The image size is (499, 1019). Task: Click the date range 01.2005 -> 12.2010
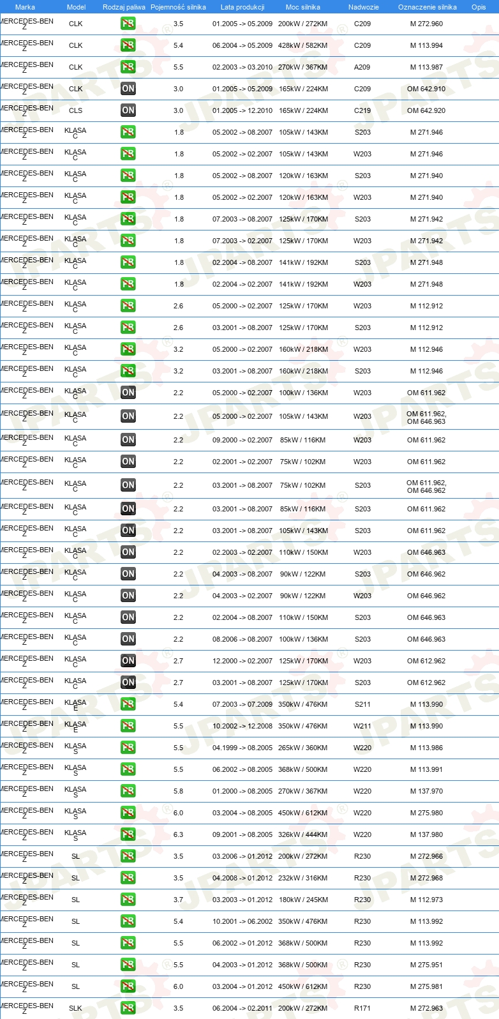pos(242,110)
